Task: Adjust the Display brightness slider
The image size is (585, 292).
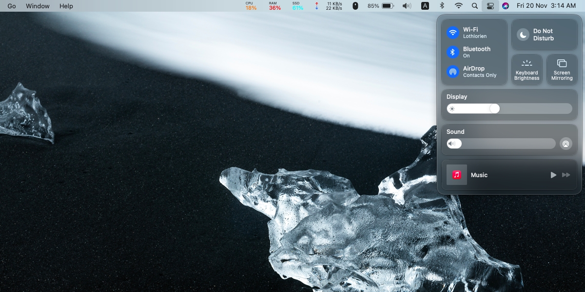Action: point(494,109)
